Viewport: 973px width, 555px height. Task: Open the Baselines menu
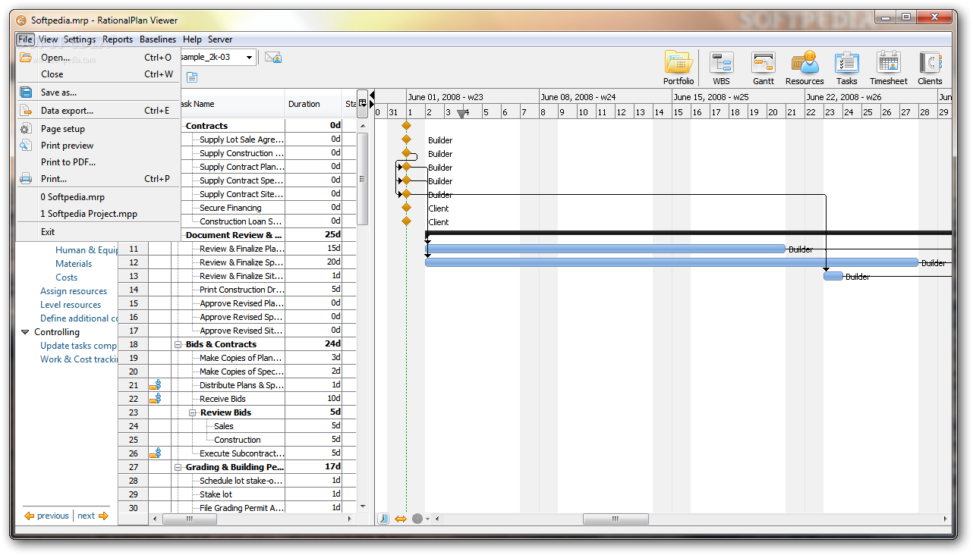tap(158, 39)
